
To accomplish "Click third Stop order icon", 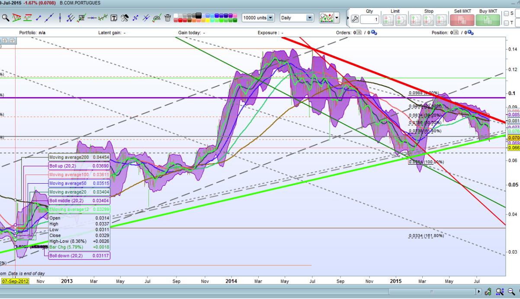I will click(440, 20).
